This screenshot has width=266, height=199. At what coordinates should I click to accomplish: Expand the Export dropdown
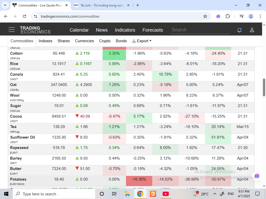(142, 41)
